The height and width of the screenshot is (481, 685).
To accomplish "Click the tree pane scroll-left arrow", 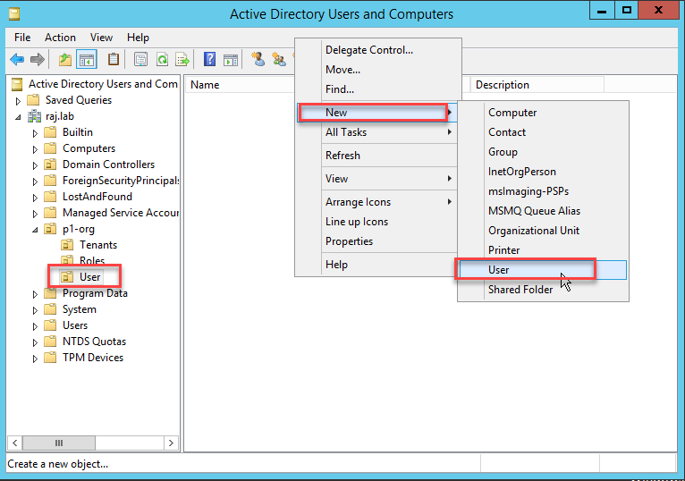I will click(x=15, y=443).
